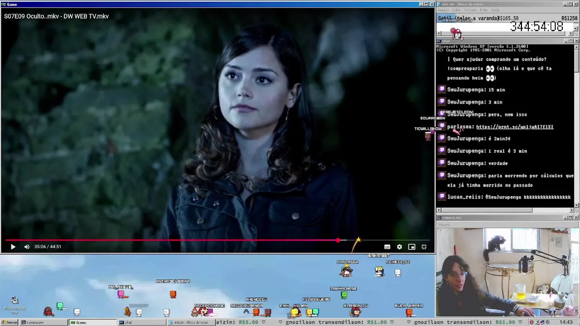Click Notepad horizontal scroll left arrow
Screen dimensions: 580x326
pos(439,34)
